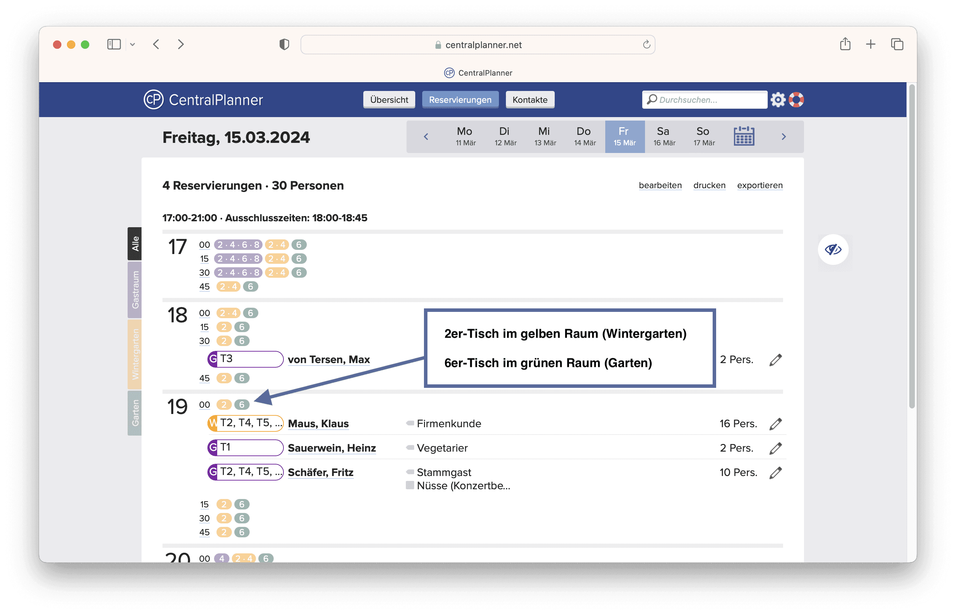Click the 18:15 time slot
The image size is (956, 614).
[204, 327]
